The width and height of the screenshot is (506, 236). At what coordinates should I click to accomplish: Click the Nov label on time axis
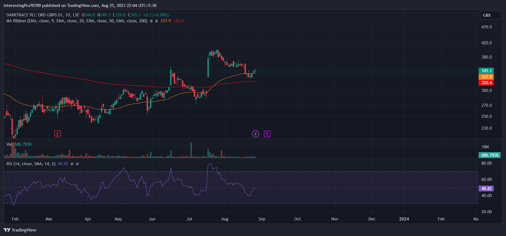click(x=335, y=219)
